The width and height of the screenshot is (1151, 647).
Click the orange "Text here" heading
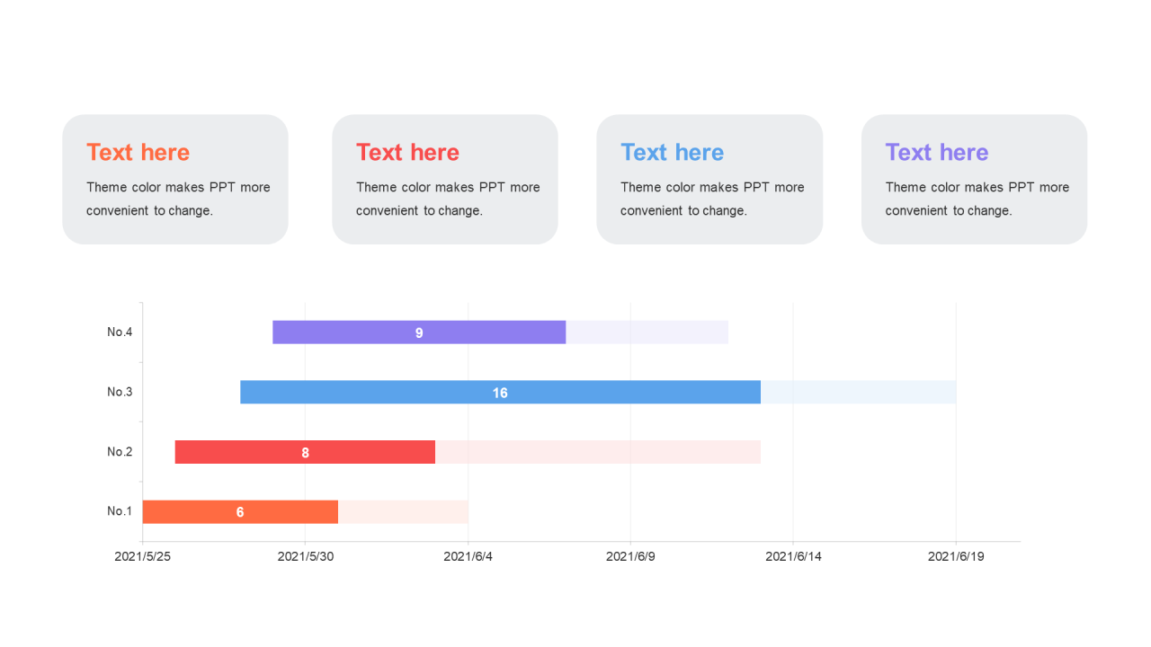point(138,153)
